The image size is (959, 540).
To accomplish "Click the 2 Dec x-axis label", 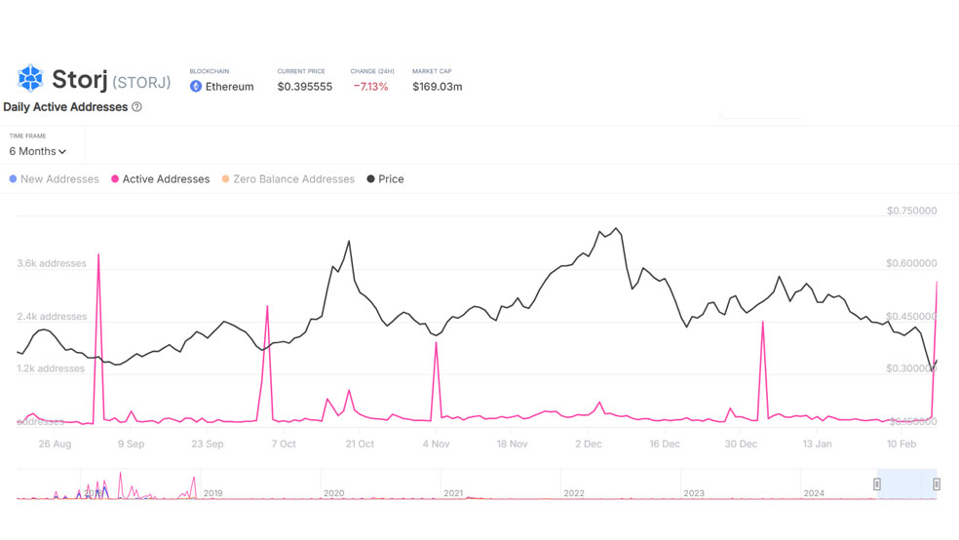I will [x=589, y=444].
